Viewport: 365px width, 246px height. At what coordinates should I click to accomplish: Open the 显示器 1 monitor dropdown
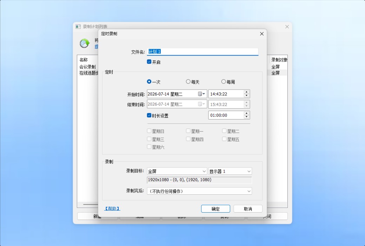click(230, 171)
